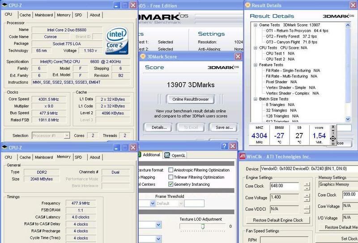Click the question mark help button
The height and width of the screenshot is (243, 358).
[x=224, y=146]
